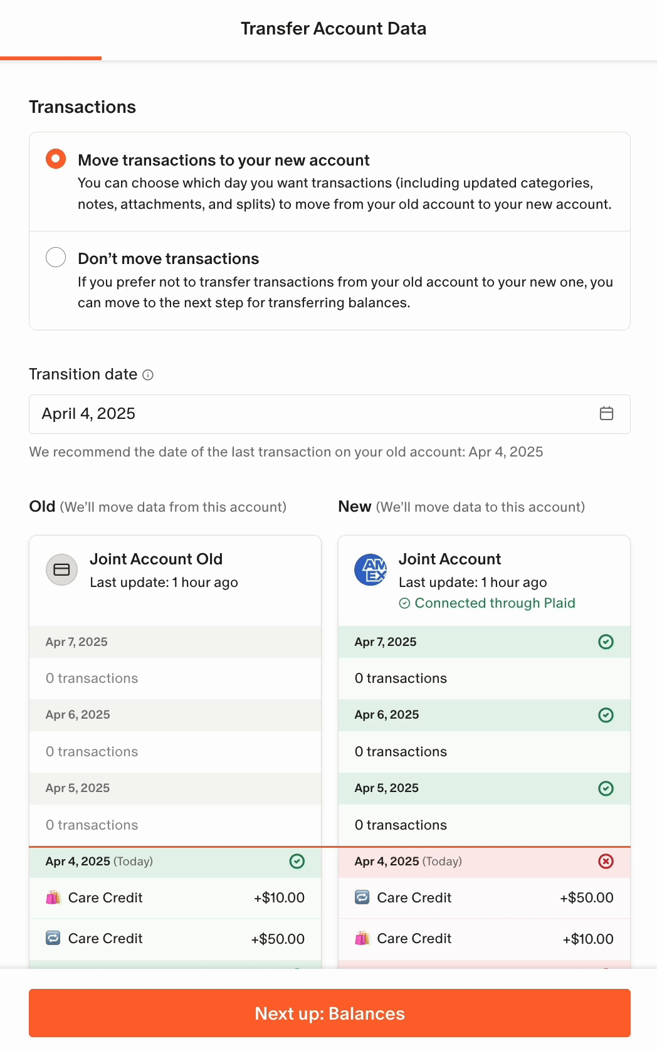Click Apr 6 green checkmark in New column
This screenshot has width=657, height=1051.
click(606, 715)
